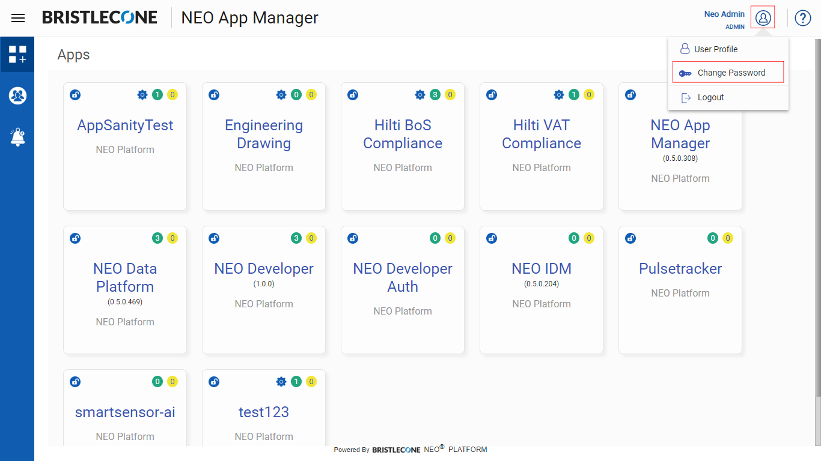Click lock icon on smartsensor-ai card

coord(75,382)
